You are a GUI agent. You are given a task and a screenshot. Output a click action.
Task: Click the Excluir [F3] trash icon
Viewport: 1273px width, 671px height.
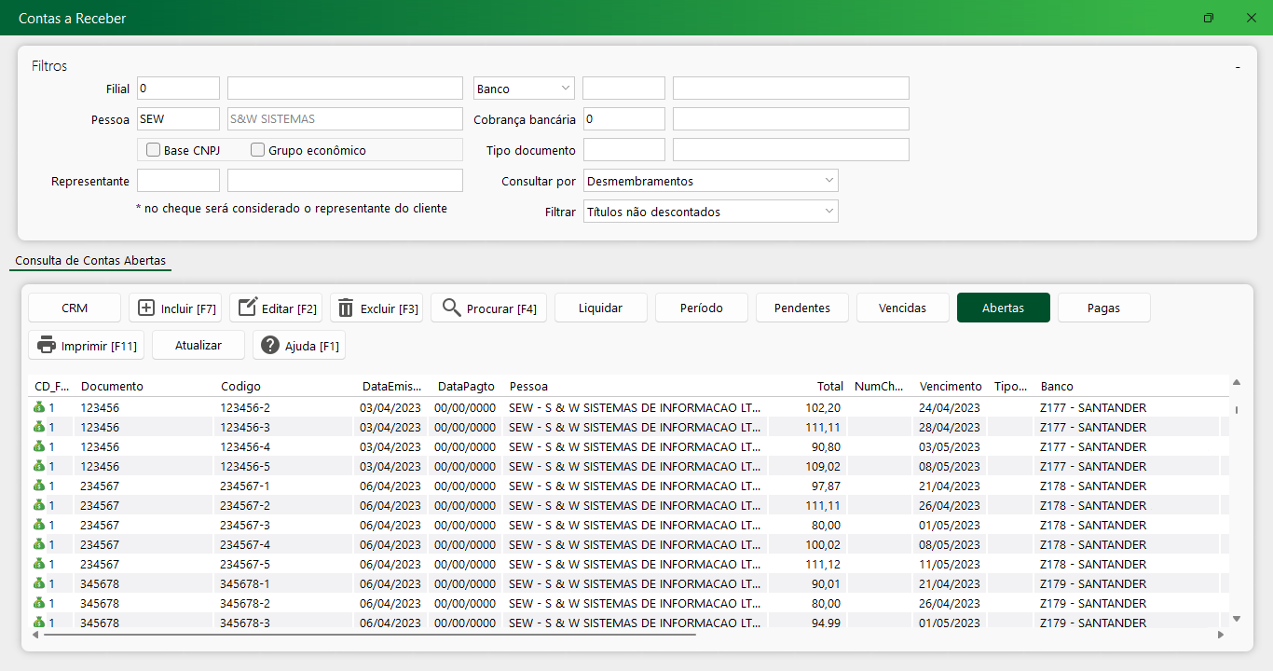pos(346,308)
